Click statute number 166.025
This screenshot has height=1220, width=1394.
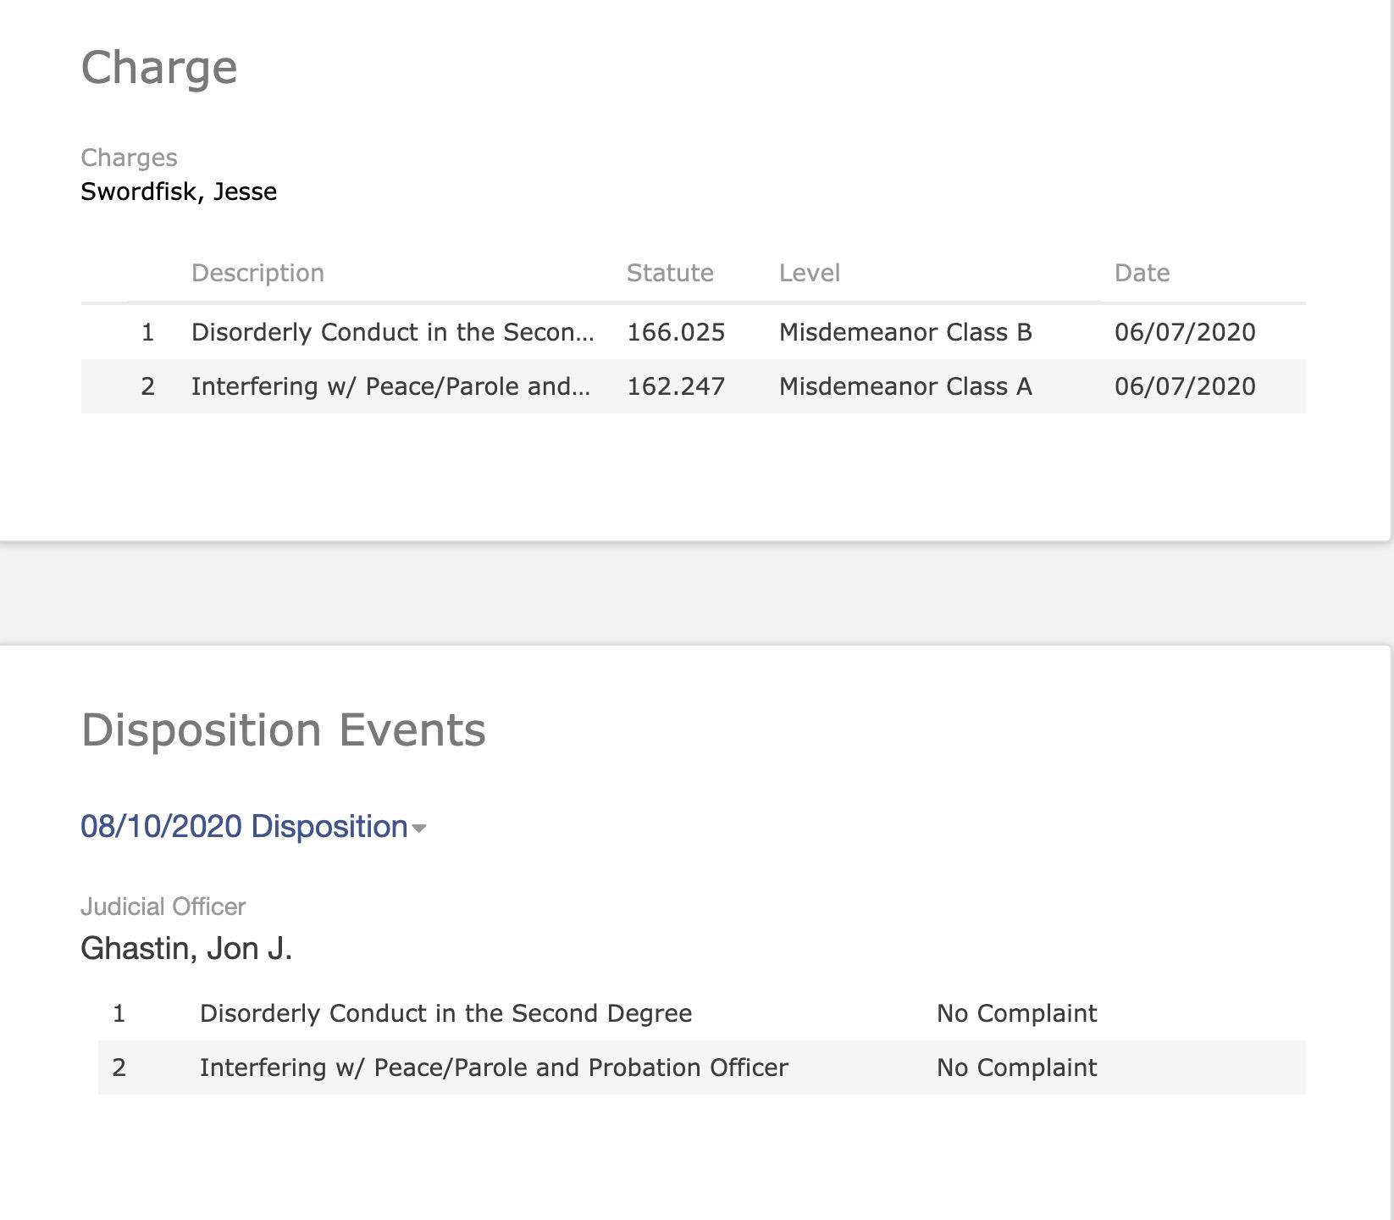[676, 332]
